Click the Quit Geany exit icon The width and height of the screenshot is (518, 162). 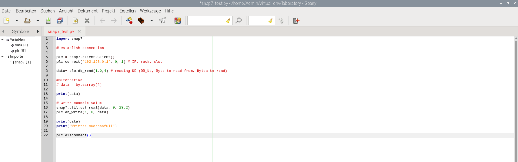(296, 21)
